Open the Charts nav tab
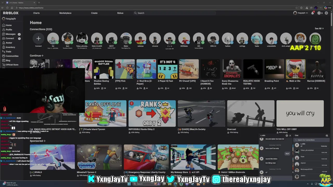This screenshot has width=333, height=187. (36, 13)
